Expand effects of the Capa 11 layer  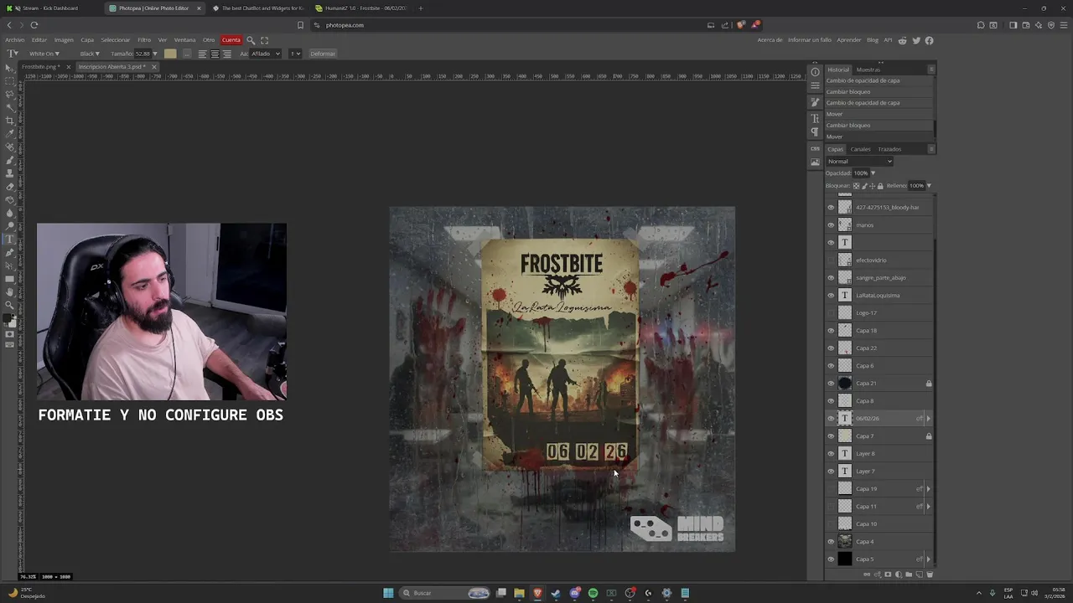[x=928, y=507]
